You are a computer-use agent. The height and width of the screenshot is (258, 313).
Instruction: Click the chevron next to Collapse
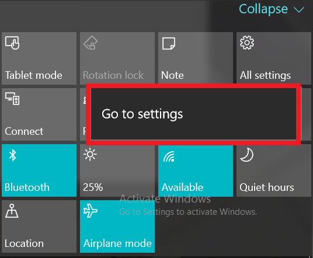pos(299,9)
